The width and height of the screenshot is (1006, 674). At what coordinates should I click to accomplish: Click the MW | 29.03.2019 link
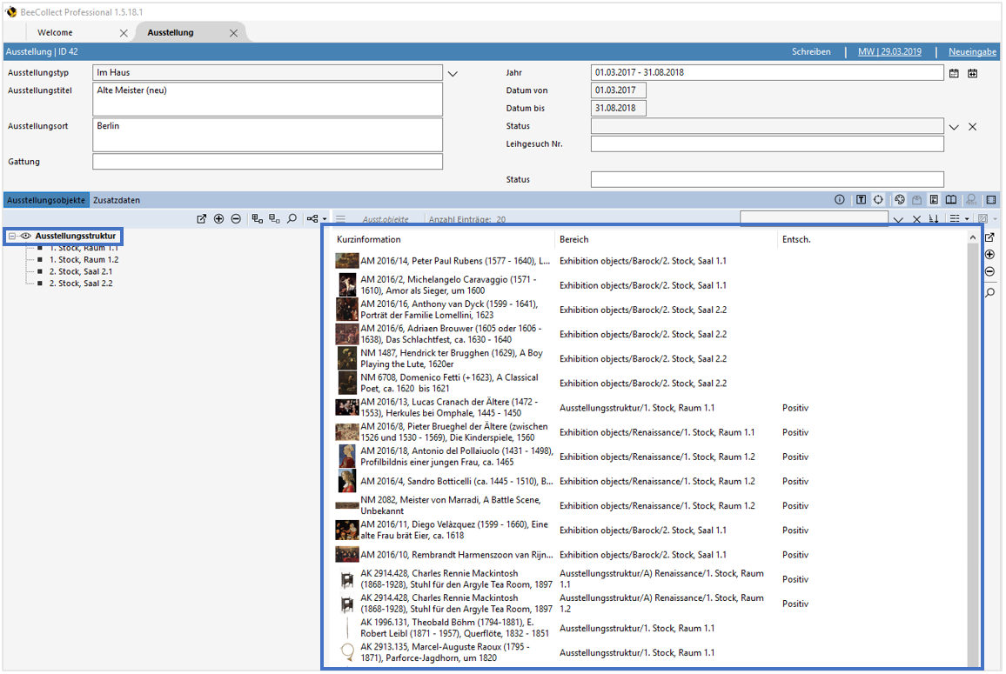pos(889,52)
